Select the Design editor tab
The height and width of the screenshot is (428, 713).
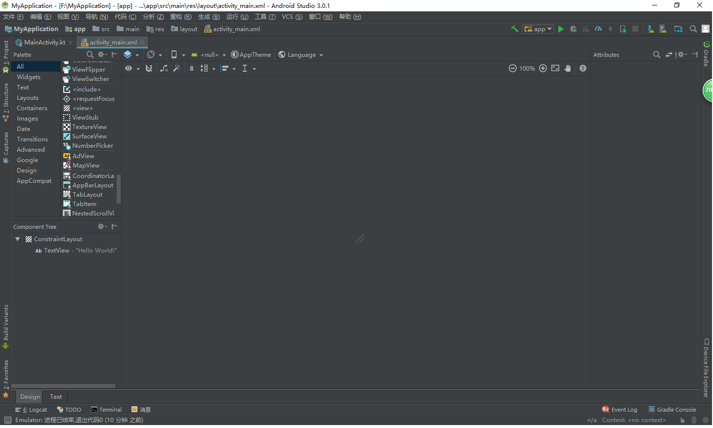point(30,397)
